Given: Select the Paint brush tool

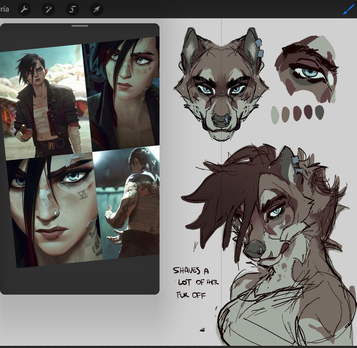Looking at the screenshot, I should coord(348,10).
